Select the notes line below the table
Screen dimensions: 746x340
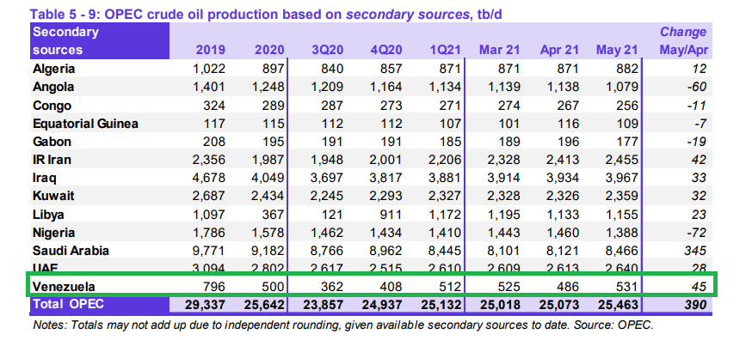point(343,326)
